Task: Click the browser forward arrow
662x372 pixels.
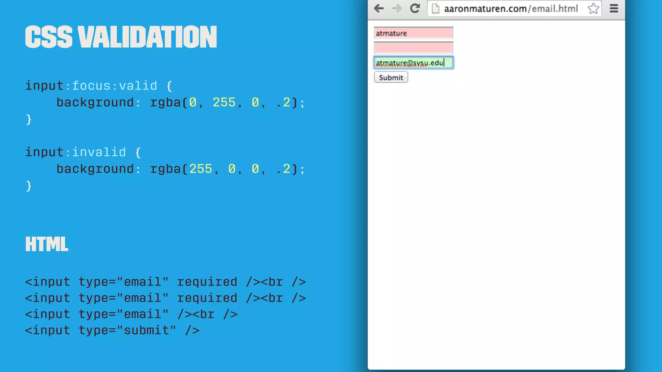Action: 397,8
